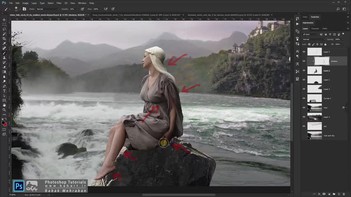The image size is (351, 197).
Task: Hide the Curves 1 layer
Action: [x=304, y=98]
